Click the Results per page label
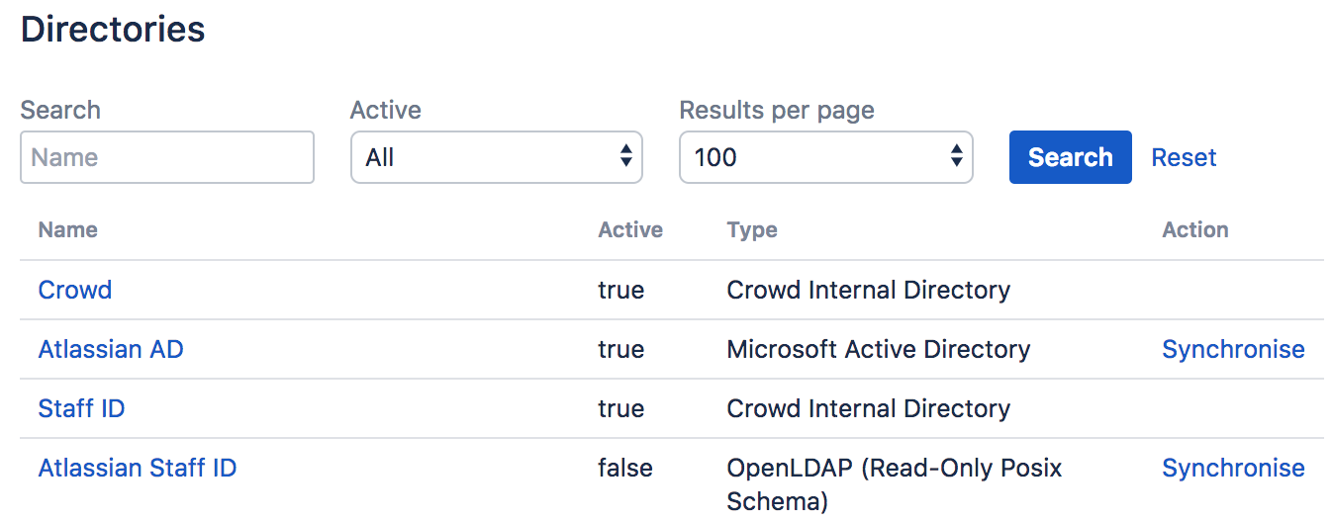Viewport: 1332px width, 522px height. pos(777,110)
